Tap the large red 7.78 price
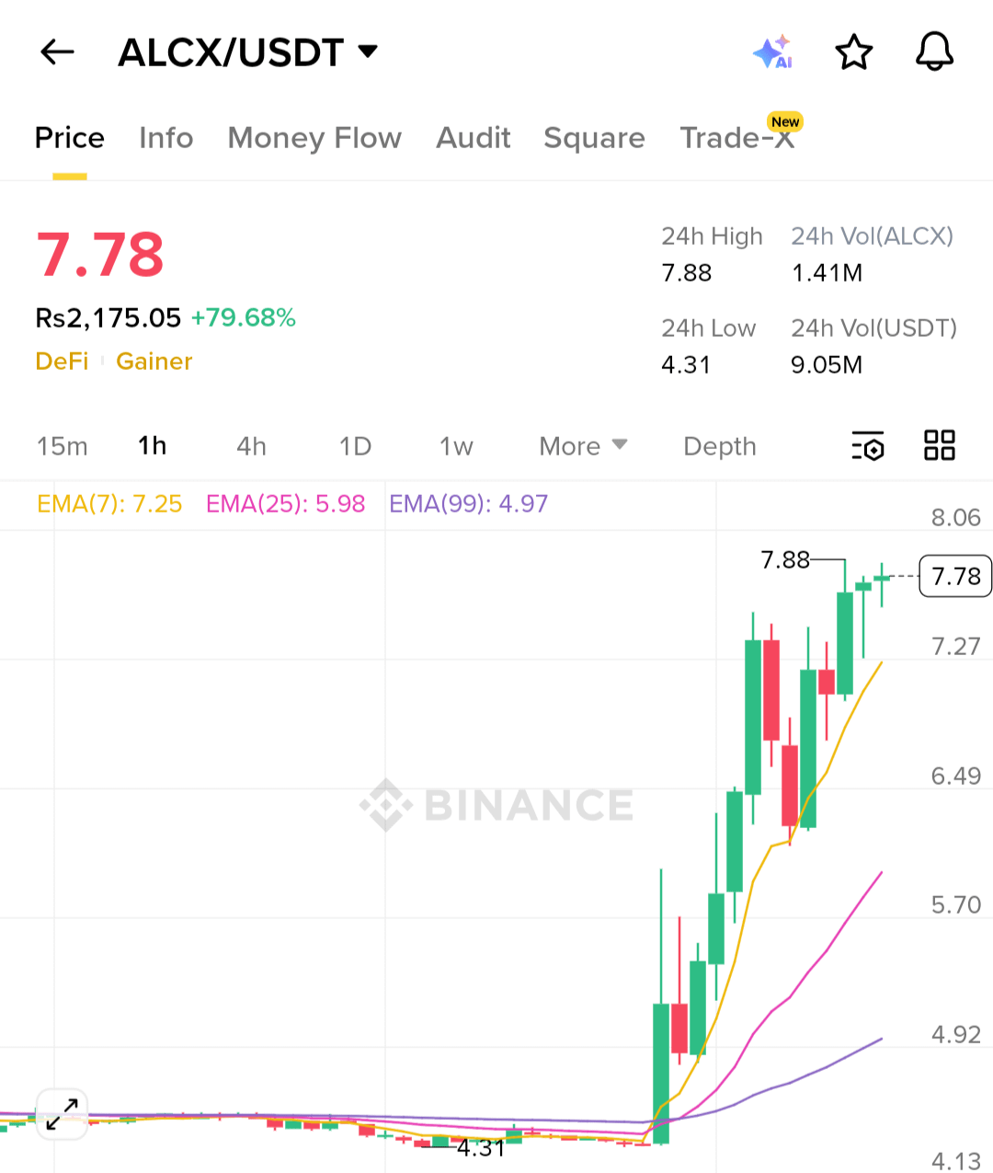This screenshot has width=993, height=1173. [100, 255]
